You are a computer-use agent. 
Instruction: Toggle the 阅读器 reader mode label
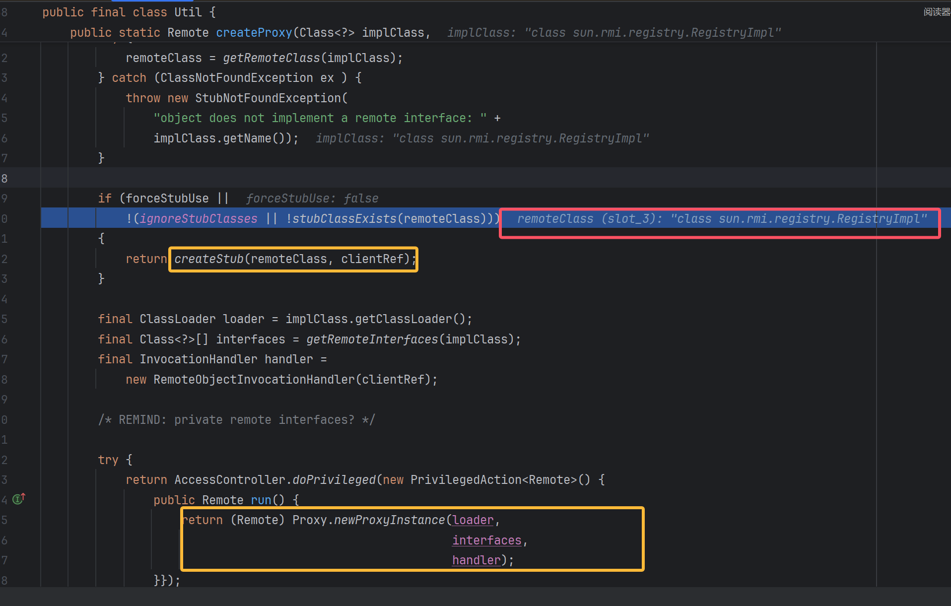point(936,12)
